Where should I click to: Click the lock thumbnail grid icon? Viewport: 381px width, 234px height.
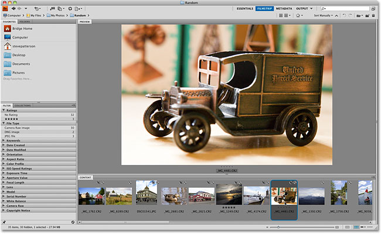pyautogui.click(x=347, y=227)
